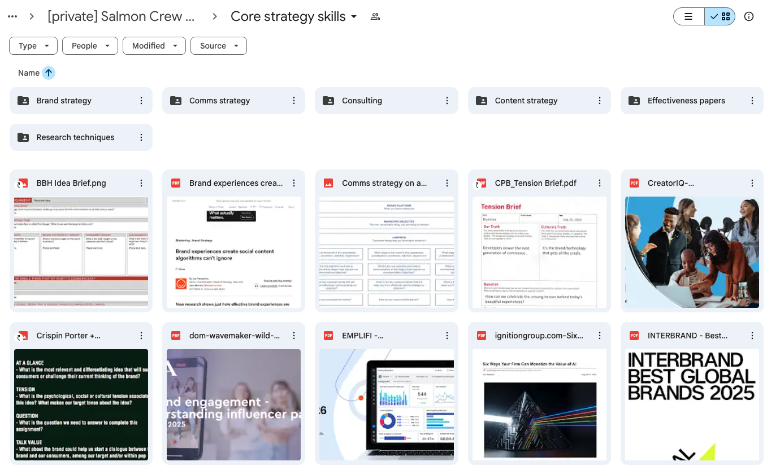Select the EMPLIFI laptop dashboard thumbnail
The image size is (767, 470).
pyautogui.click(x=387, y=404)
